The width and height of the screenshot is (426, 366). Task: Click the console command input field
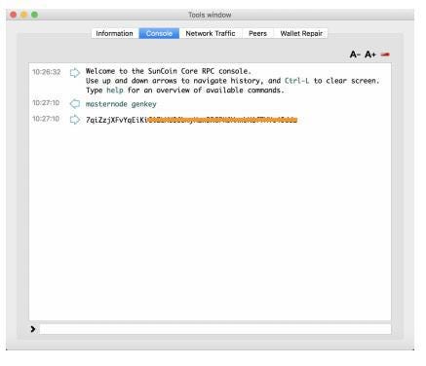tap(215, 329)
